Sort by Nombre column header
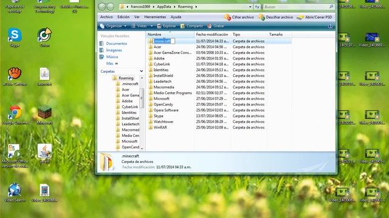Image resolution: width=389 pixels, height=218 pixels. tap(170, 35)
